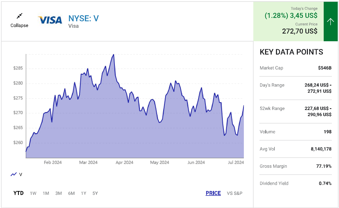
Task: Click the Visa logo image
Action: pos(50,20)
